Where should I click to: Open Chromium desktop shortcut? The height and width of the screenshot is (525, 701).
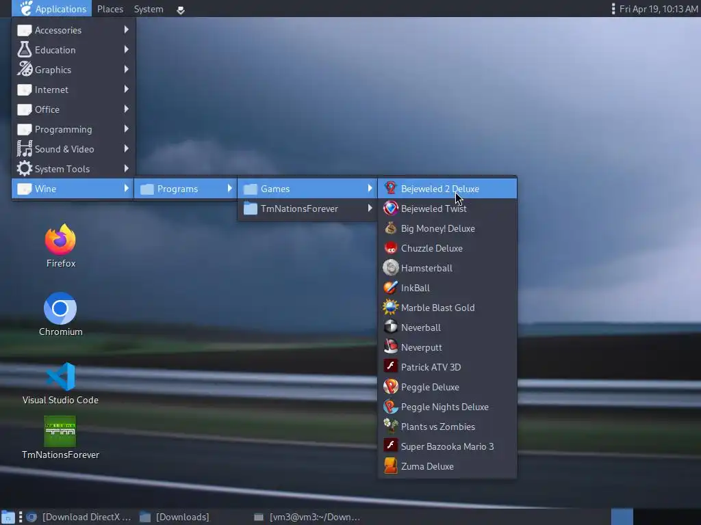pos(60,314)
